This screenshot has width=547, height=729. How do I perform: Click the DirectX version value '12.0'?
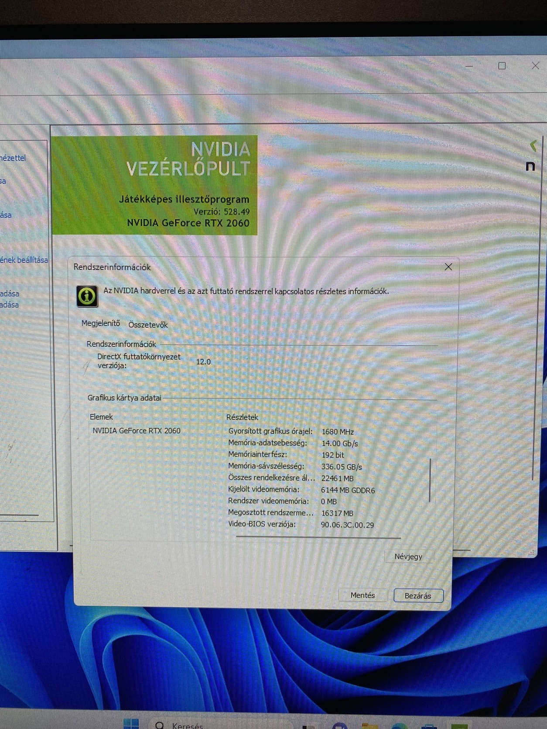pyautogui.click(x=203, y=361)
